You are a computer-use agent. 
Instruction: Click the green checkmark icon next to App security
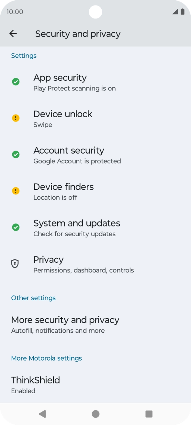(x=16, y=82)
